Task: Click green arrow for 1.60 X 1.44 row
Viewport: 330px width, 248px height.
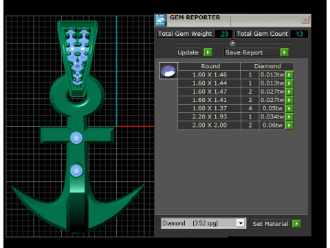Action: (289, 83)
